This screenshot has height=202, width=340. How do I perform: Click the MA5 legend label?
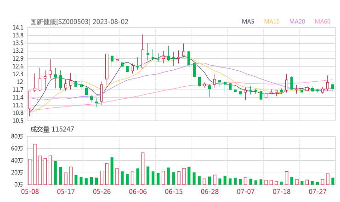point(248,22)
